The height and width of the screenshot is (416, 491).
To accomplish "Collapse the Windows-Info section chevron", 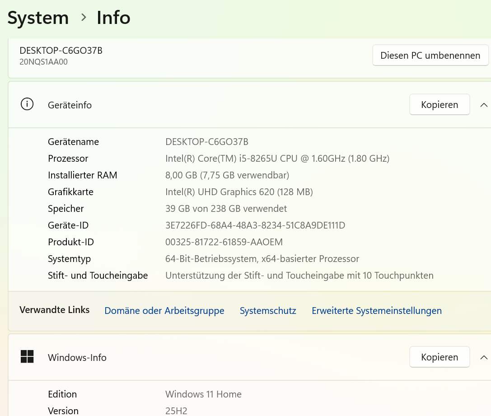I will coord(483,357).
